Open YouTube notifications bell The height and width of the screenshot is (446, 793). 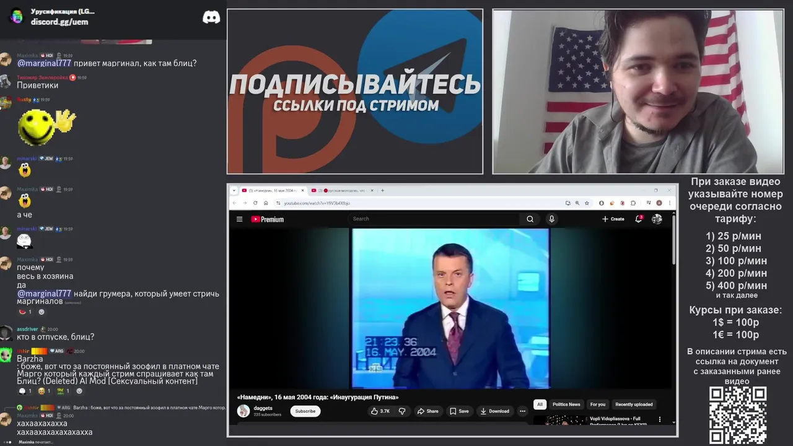pos(639,219)
